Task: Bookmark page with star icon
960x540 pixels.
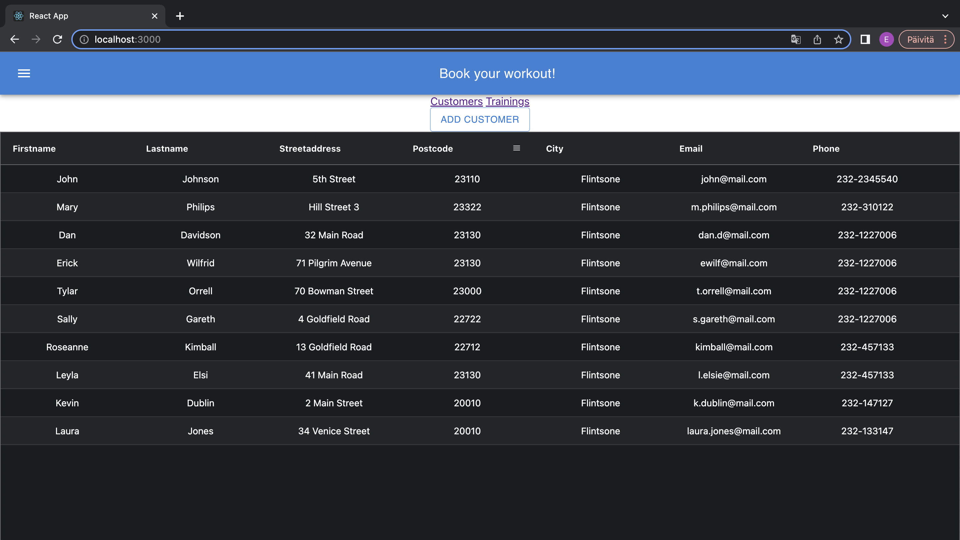Action: tap(838, 40)
